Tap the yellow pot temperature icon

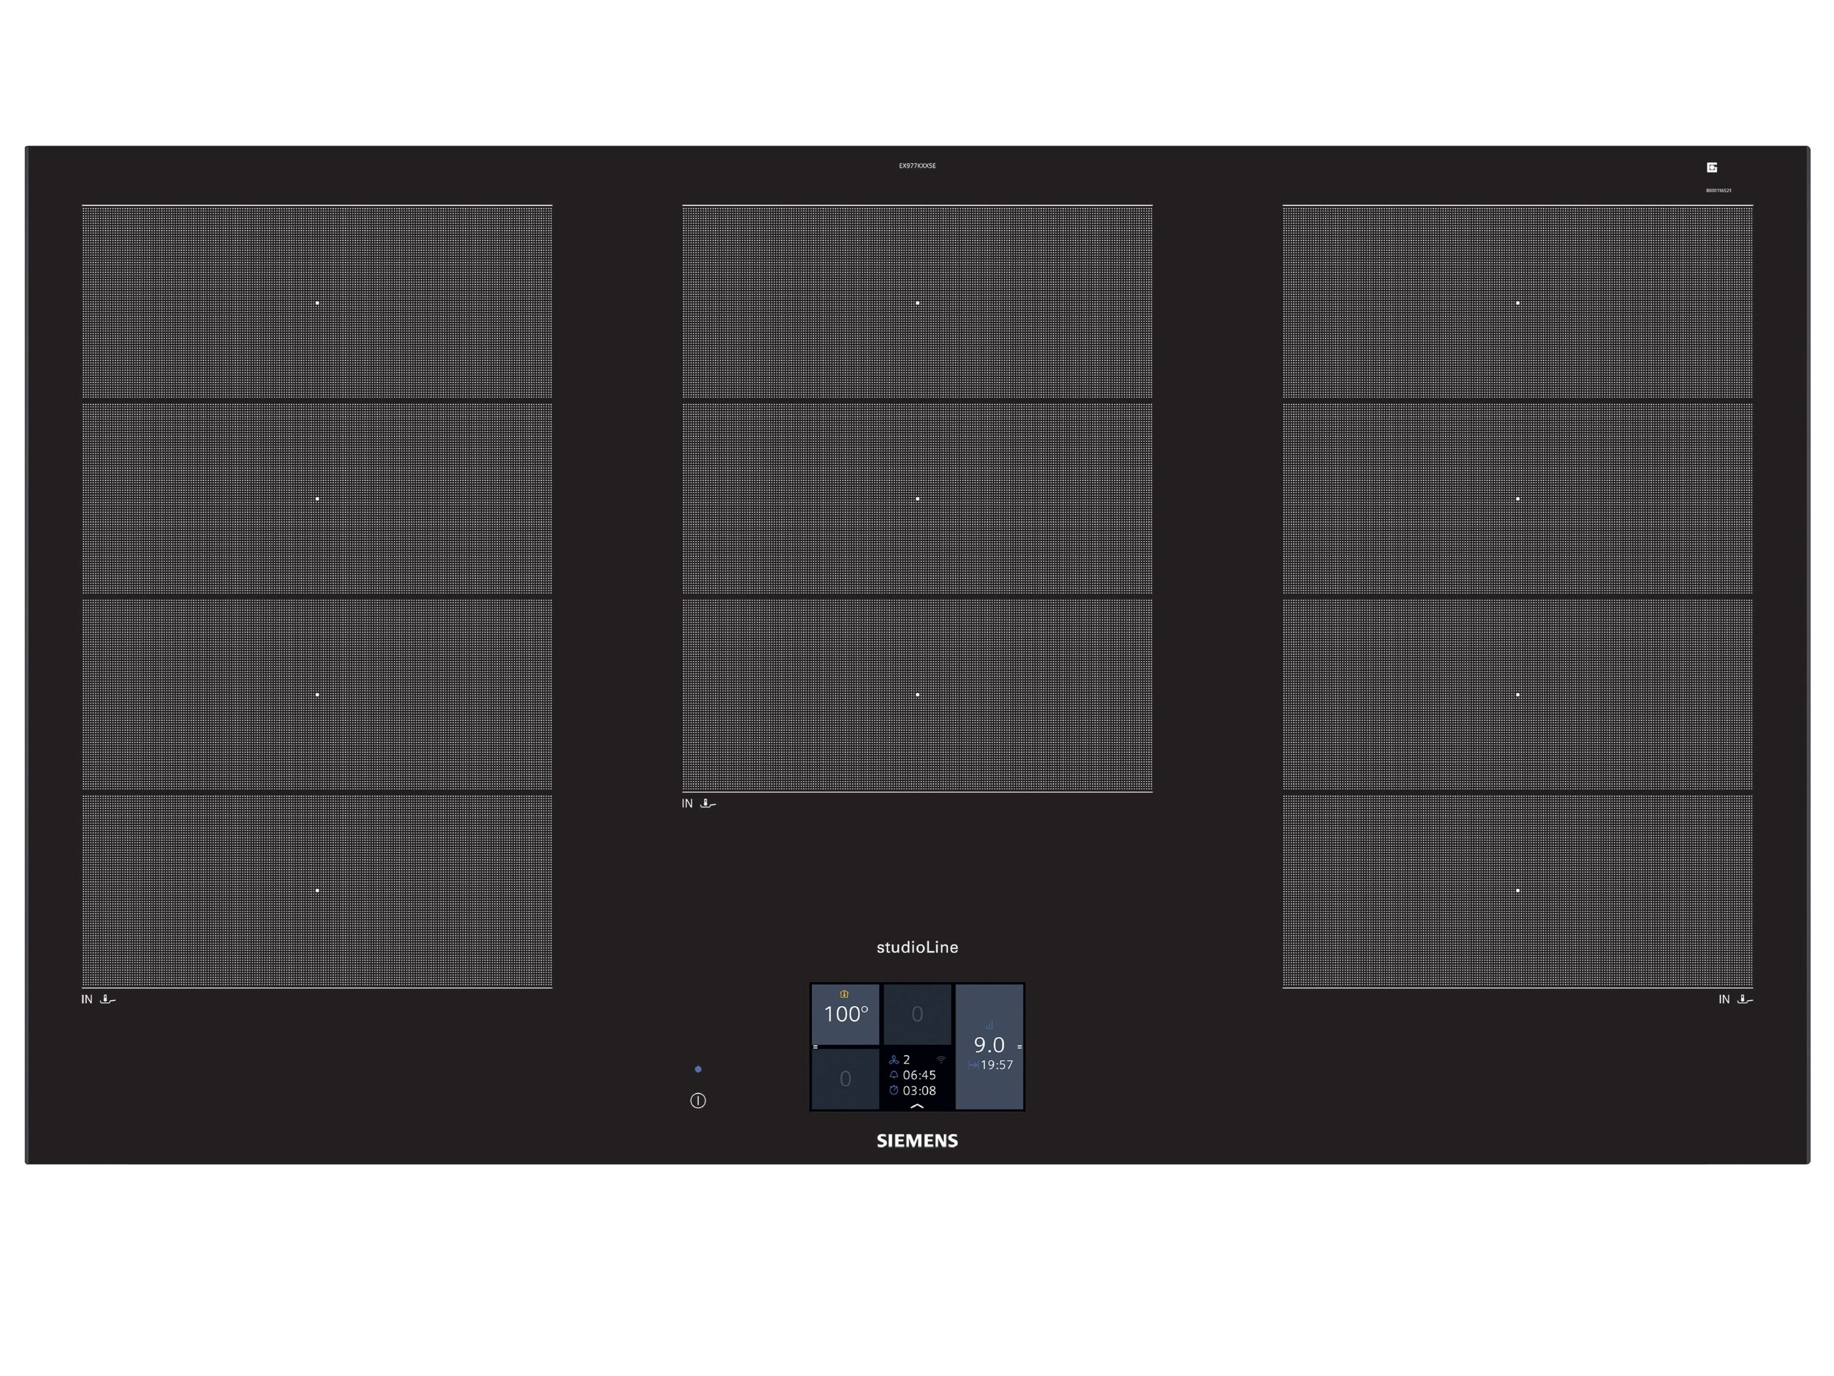tap(844, 994)
